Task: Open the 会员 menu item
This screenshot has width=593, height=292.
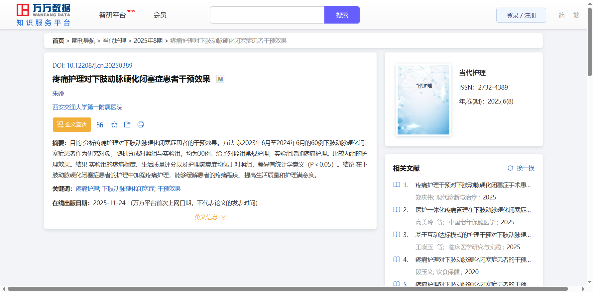Action: pyautogui.click(x=160, y=15)
